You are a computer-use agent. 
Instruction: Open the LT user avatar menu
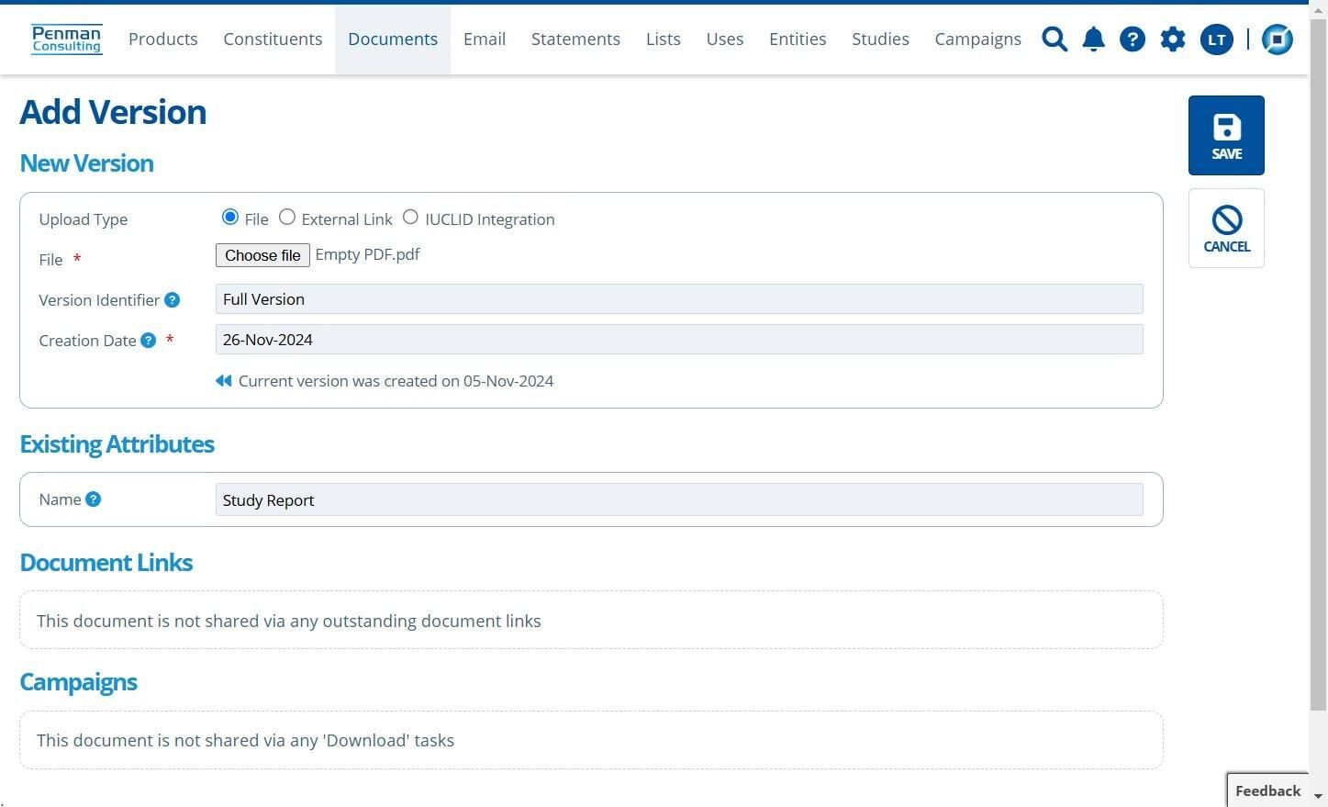1217,39
